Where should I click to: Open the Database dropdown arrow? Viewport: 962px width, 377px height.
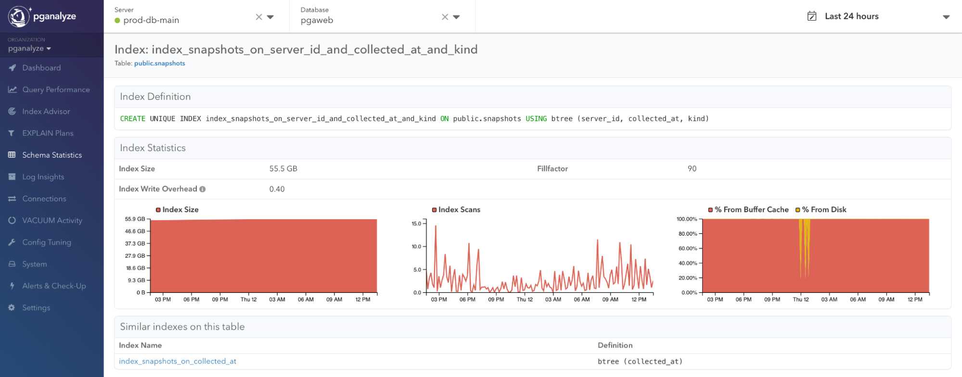[x=457, y=17]
